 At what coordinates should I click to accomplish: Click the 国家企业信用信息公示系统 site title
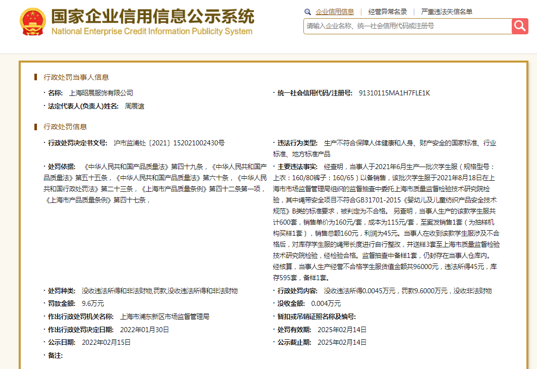coord(152,16)
